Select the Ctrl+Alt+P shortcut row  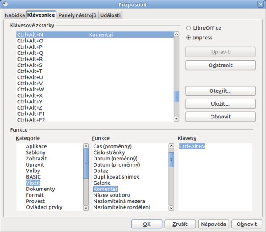95,47
